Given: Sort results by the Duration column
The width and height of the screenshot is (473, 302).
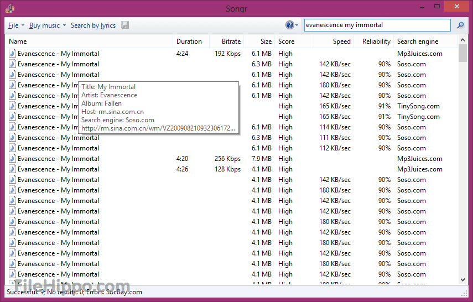Looking at the screenshot, I should click(191, 41).
